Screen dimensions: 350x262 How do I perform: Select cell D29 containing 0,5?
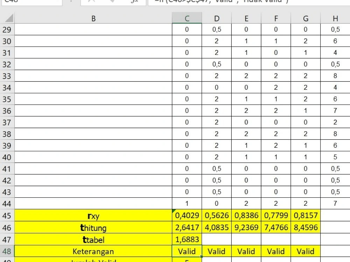tap(217, 29)
